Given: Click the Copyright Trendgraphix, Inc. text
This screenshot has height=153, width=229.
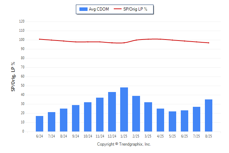Looking at the screenshot, I should pyautogui.click(x=124, y=144).
